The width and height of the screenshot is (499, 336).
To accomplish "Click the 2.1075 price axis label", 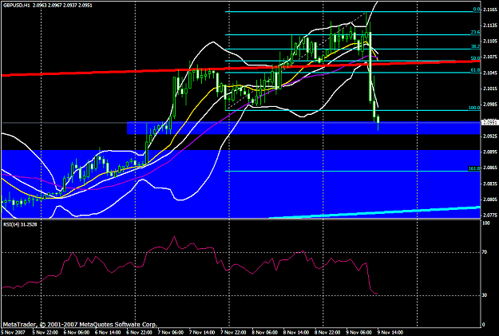I will [x=489, y=57].
